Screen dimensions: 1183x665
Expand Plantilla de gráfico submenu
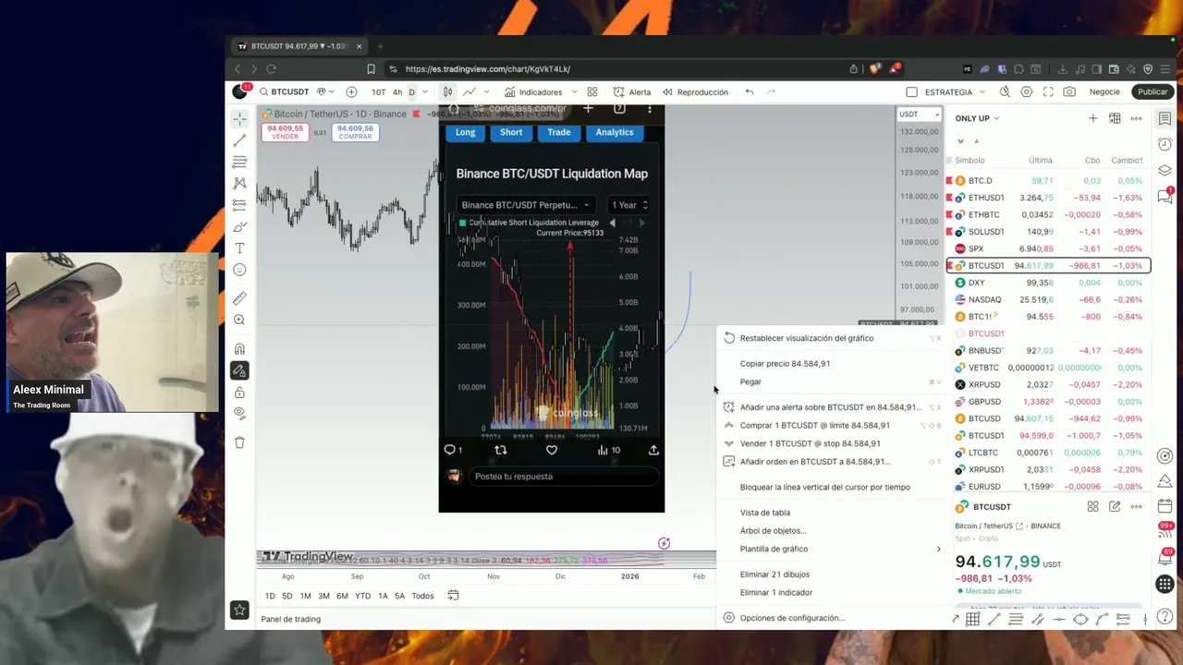832,549
